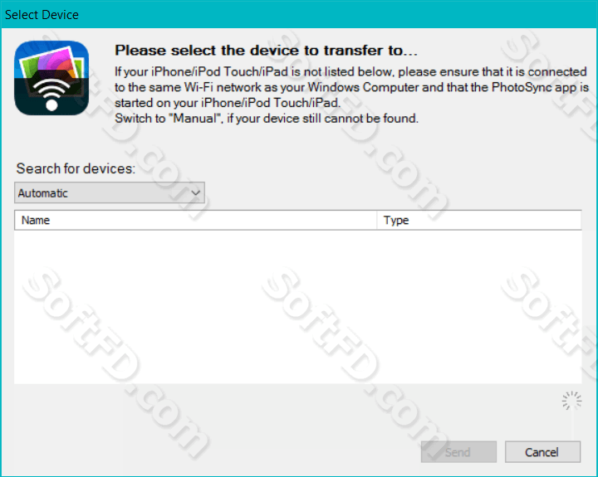The image size is (598, 477).
Task: Expand the chevron arrow of search combo box
Action: pyautogui.click(x=196, y=192)
